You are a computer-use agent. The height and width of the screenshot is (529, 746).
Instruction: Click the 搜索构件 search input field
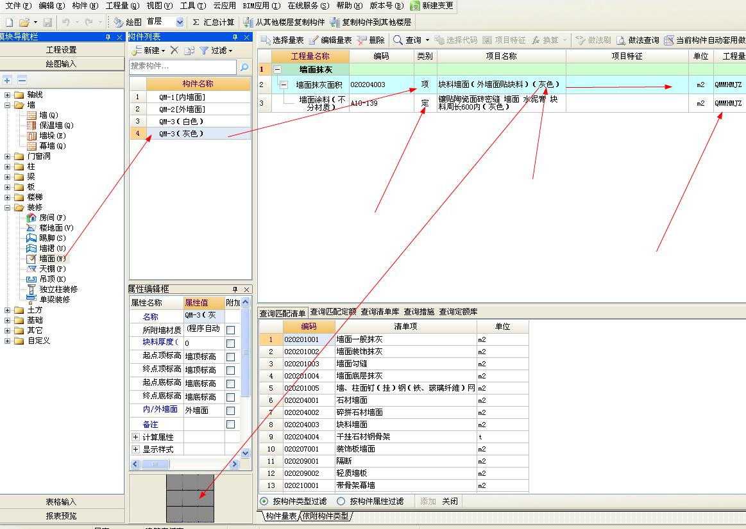click(x=183, y=67)
